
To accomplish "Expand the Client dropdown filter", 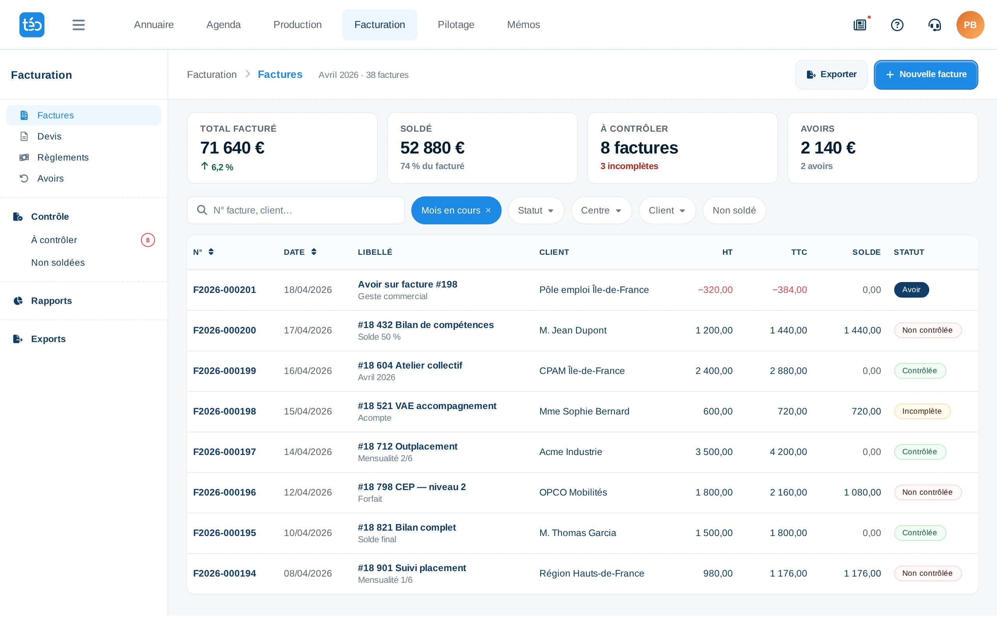I will pos(667,210).
